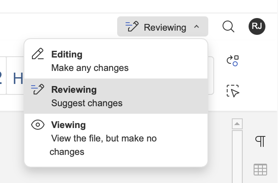The image size is (278, 183).
Task: Click the dashed-box Select objects icon
Action: [x=233, y=91]
